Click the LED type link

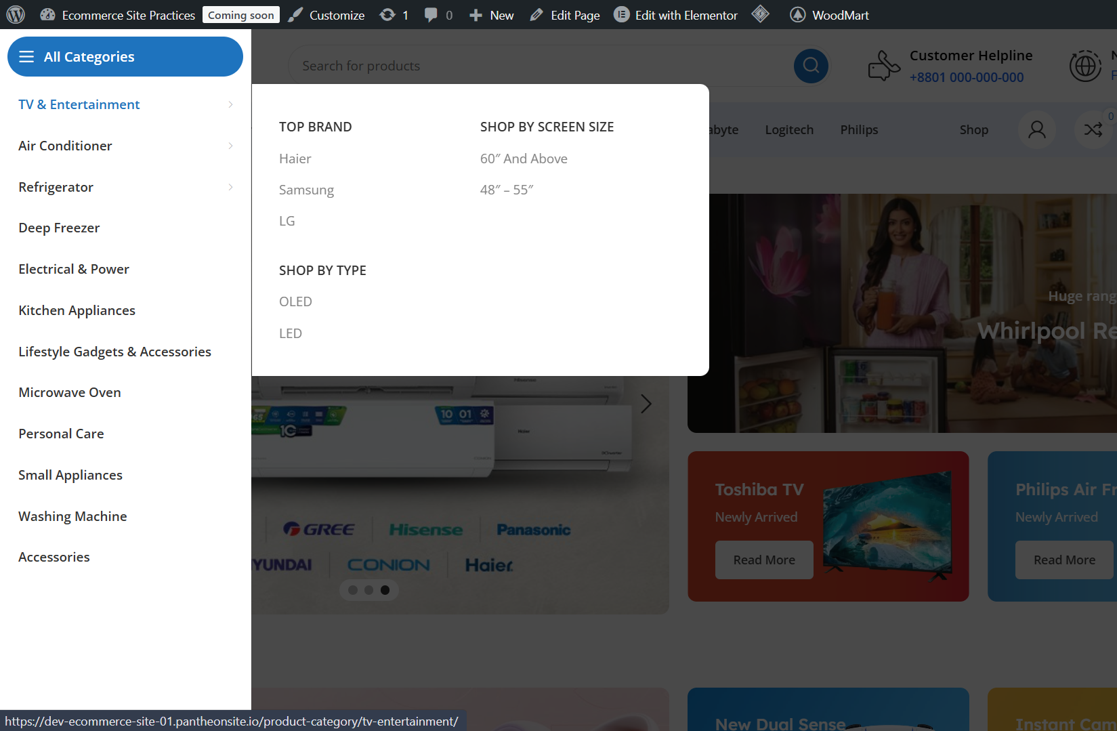click(291, 333)
